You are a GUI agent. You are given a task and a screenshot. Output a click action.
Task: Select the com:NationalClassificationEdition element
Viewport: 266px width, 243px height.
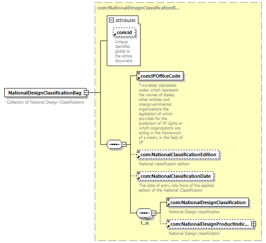(x=178, y=155)
